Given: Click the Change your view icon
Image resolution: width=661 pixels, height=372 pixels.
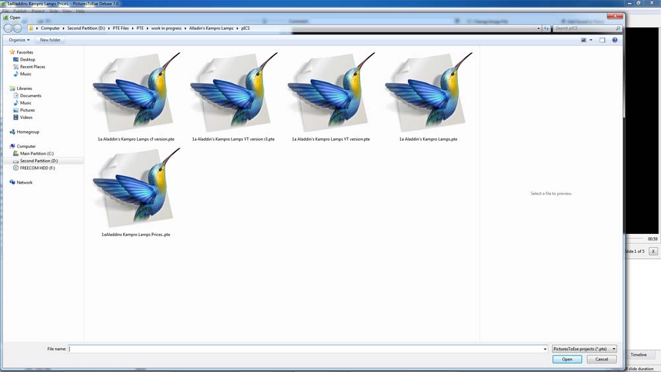Looking at the screenshot, I should 584,40.
